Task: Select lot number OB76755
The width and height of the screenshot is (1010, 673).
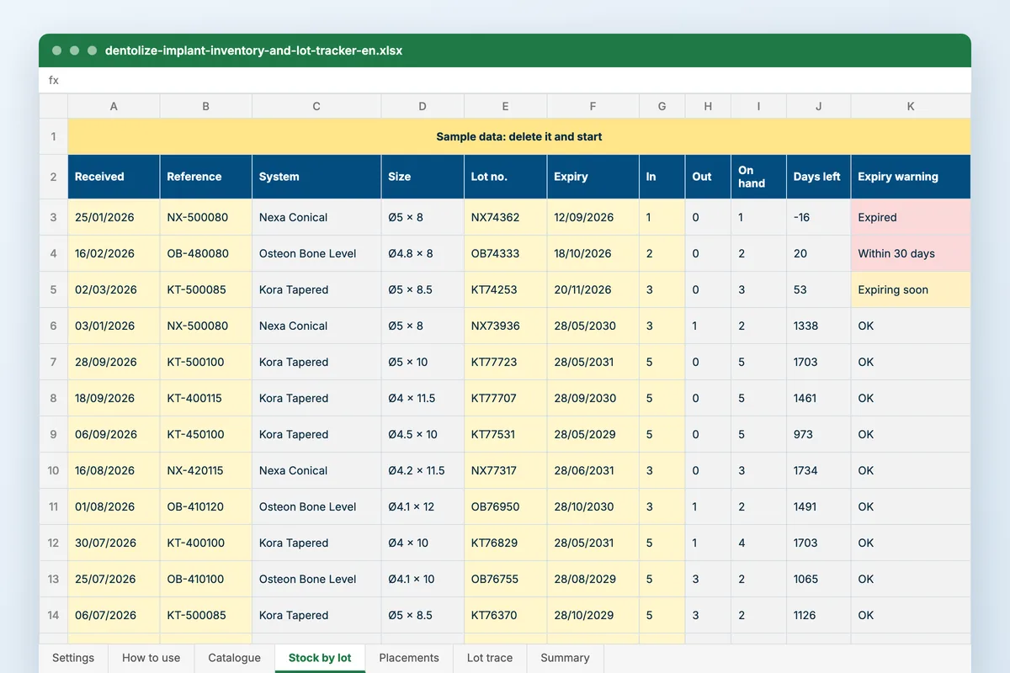Action: 506,579
